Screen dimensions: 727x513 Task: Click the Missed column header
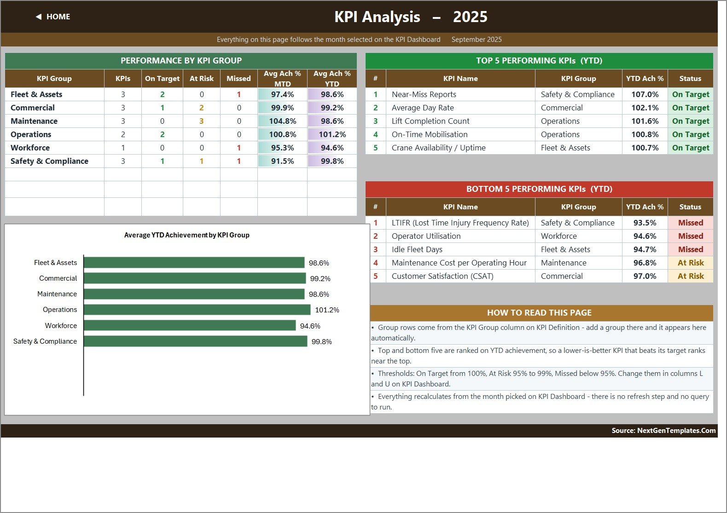(x=238, y=79)
